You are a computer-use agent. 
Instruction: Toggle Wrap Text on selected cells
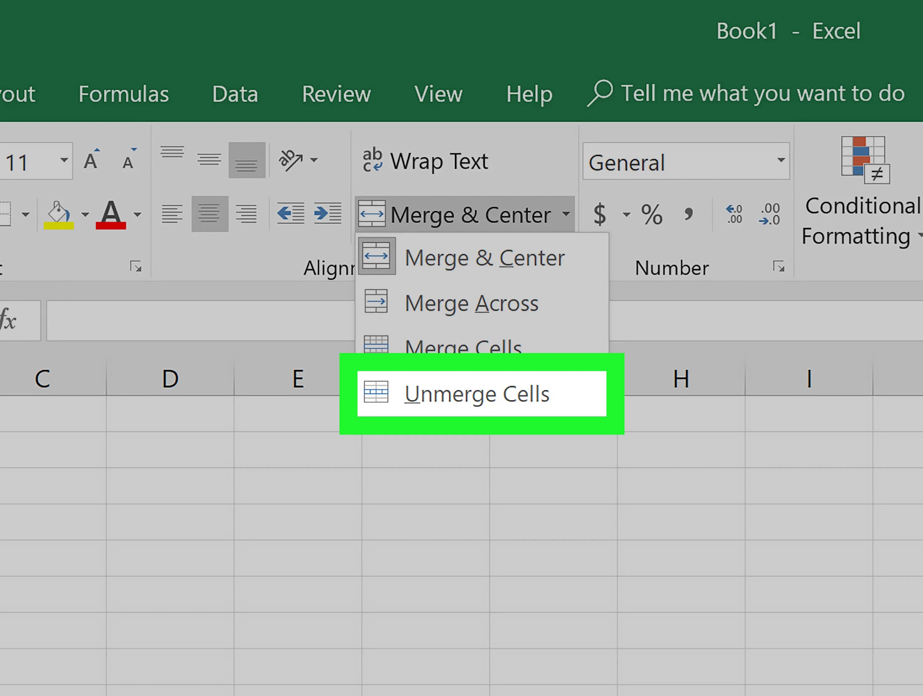(x=426, y=161)
